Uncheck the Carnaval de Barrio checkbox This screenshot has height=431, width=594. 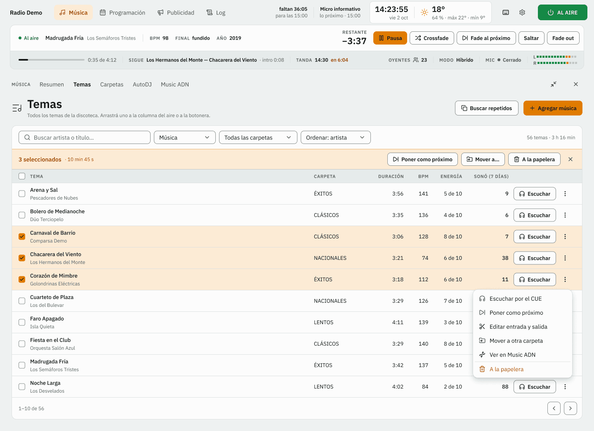pyautogui.click(x=22, y=237)
